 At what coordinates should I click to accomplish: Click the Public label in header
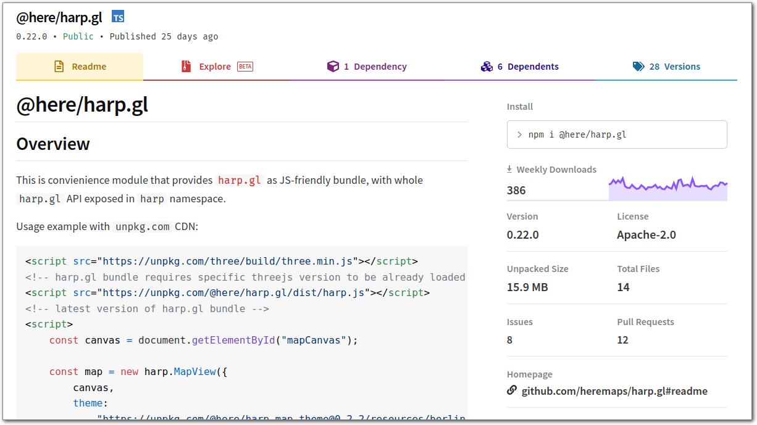coord(78,36)
